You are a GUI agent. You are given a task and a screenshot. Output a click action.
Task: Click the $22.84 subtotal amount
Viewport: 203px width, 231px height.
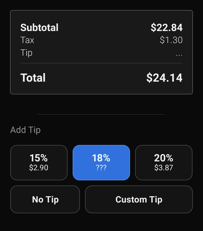pyautogui.click(x=167, y=28)
